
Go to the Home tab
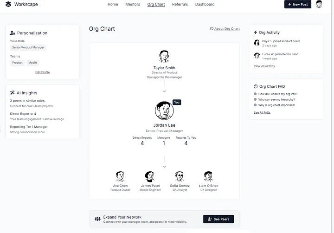coord(113,4)
